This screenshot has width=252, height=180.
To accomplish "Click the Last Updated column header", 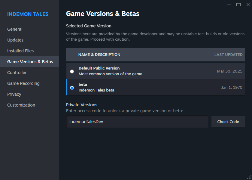I will (x=228, y=55).
